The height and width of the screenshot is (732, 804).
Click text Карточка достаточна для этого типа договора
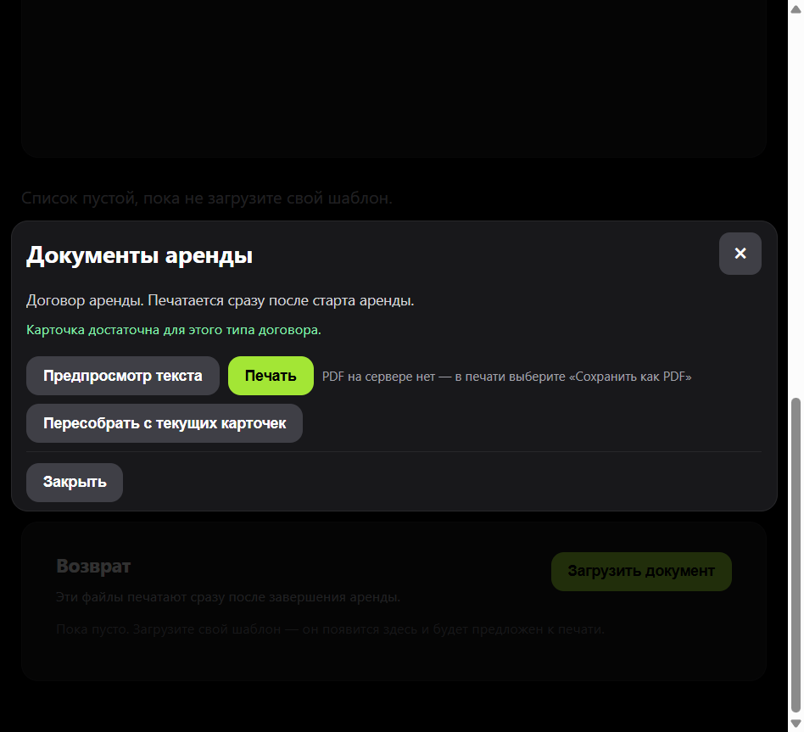(173, 330)
